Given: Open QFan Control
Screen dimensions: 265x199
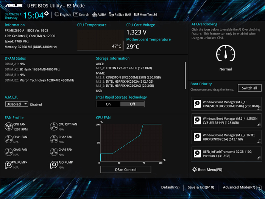Looking at the screenshot, I should pos(126,169).
